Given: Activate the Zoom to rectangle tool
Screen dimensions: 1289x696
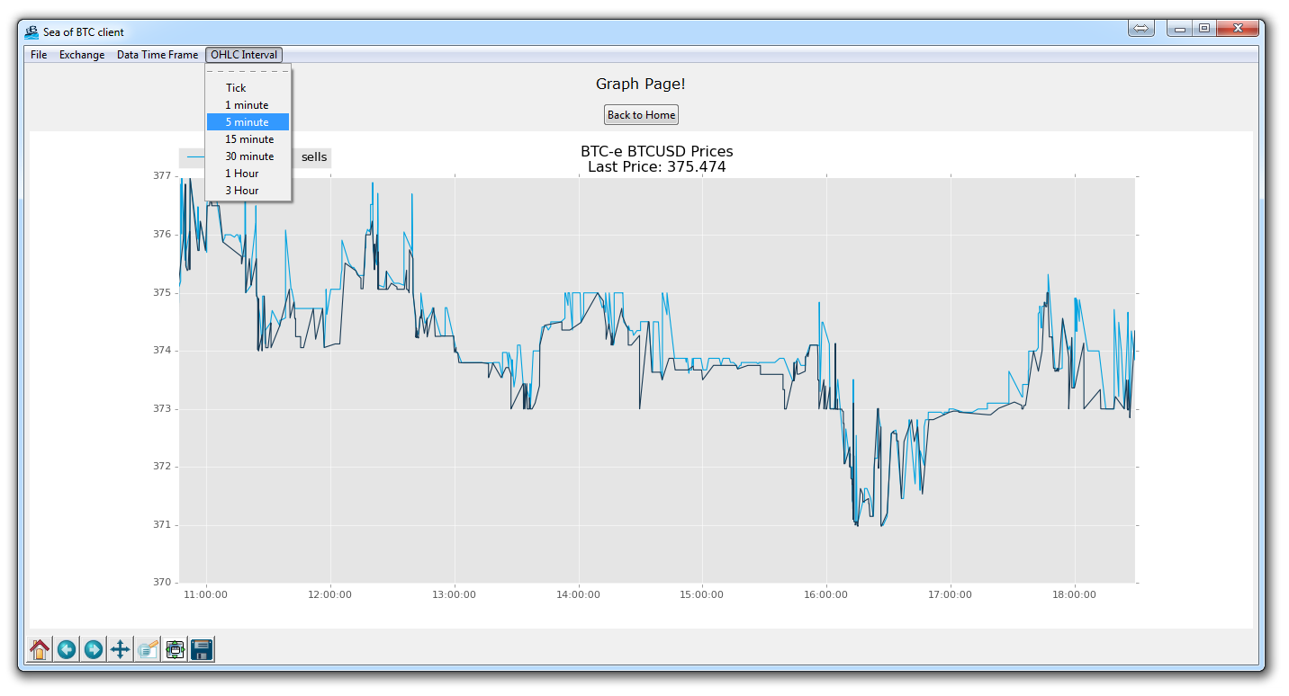Looking at the screenshot, I should click(148, 649).
